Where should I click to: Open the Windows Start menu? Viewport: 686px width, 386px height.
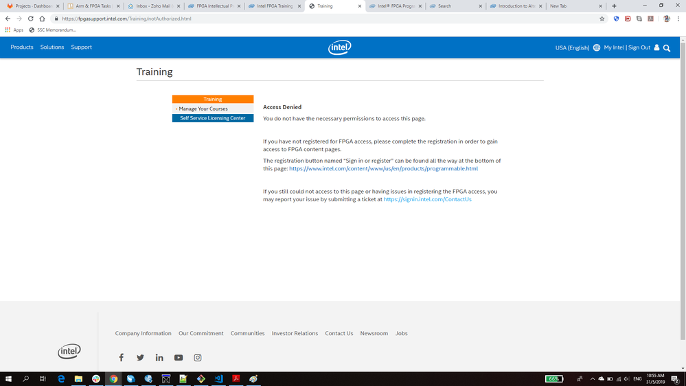point(8,379)
